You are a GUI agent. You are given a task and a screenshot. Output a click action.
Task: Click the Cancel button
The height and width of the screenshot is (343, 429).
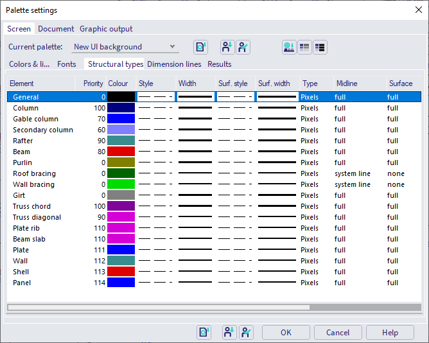[x=338, y=333]
